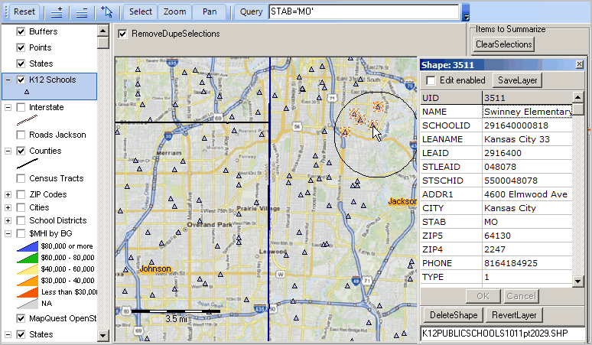Viewport: 592px width, 345px height.
Task: Expand the ZIP Codes layer
Action: (8, 195)
